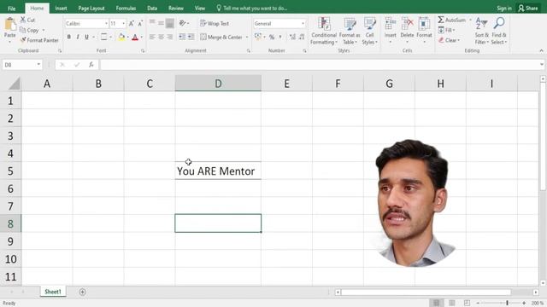Click the Insert Function fx icon
Image resolution: width=547 pixels, height=307 pixels.
[x=91, y=65]
